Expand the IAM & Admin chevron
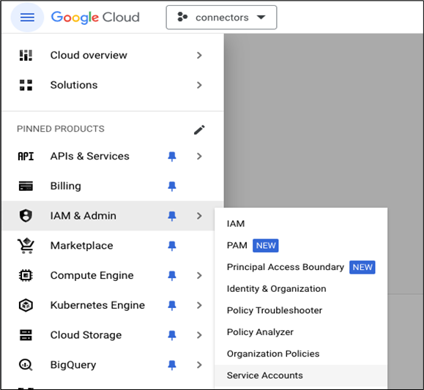 click(199, 216)
